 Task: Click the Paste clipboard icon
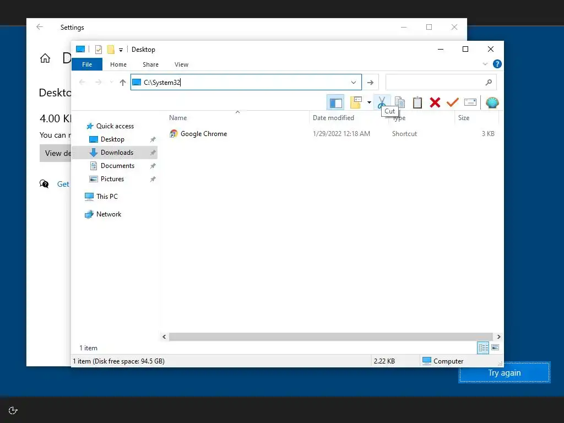pos(417,102)
